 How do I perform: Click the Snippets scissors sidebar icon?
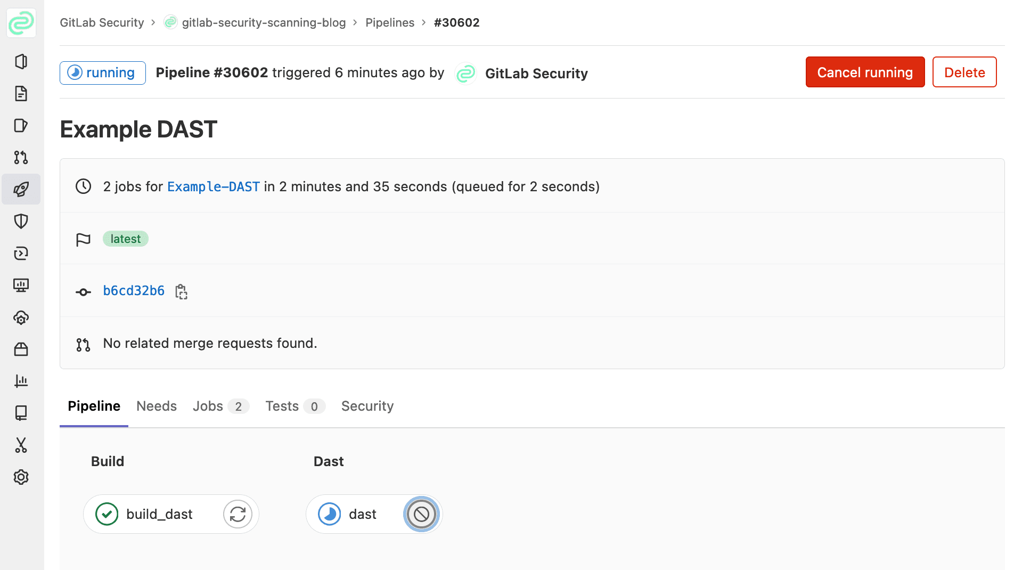point(21,445)
